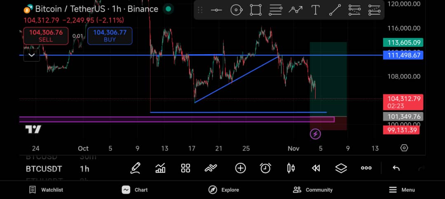Open the Watchlist tab
Screen dimensions: 445x199
coord(46,190)
